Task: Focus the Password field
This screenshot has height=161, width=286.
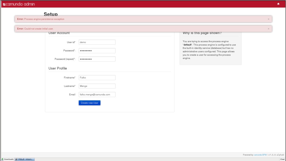Action: [97, 51]
